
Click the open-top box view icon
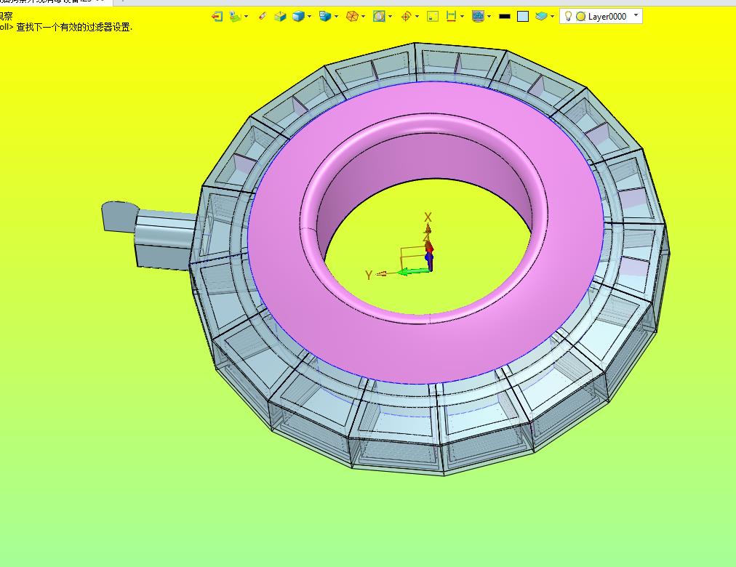280,17
